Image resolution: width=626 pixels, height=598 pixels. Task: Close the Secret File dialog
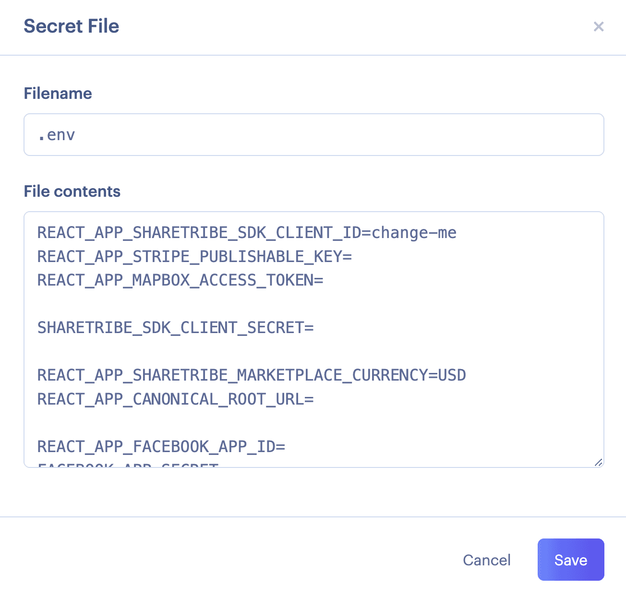coord(598,26)
